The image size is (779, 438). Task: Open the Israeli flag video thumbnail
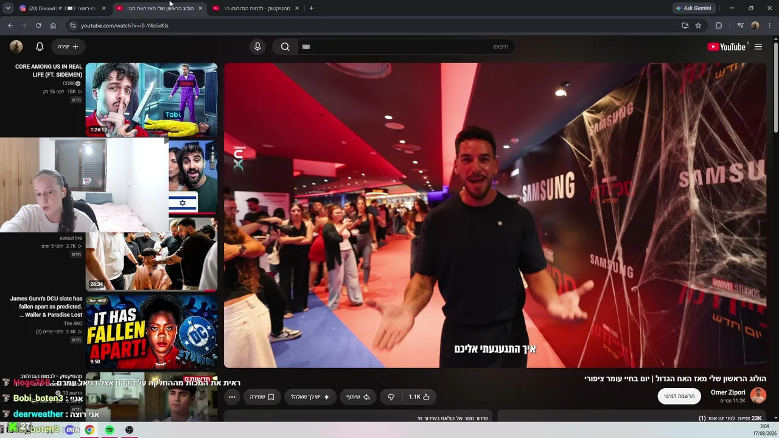[192, 176]
